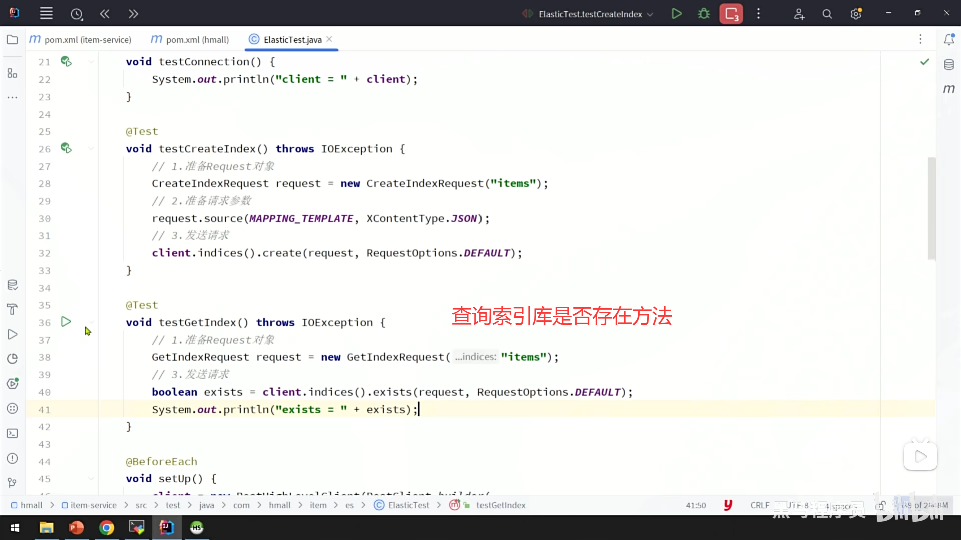
Task: Open the Maven tool window
Action: (x=949, y=89)
